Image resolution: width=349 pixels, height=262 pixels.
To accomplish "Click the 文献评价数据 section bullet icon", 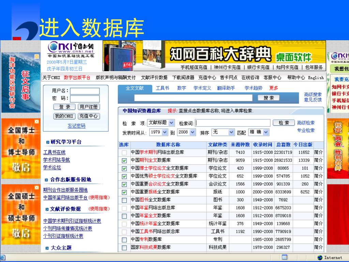I will pos(47,209).
